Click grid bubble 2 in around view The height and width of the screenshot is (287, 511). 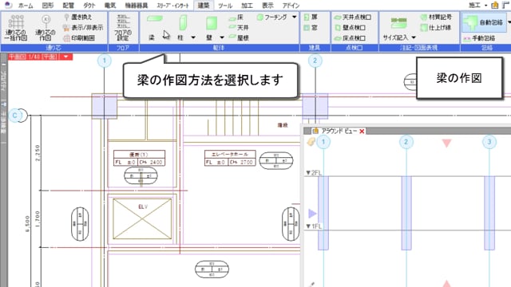406,142
